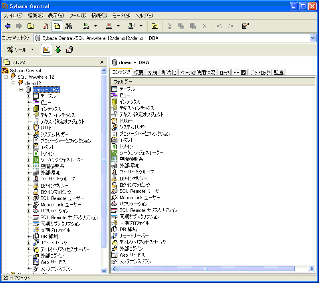Screen dimensions: 319x283
Task: Open the ファイル menu
Action: tap(13, 16)
